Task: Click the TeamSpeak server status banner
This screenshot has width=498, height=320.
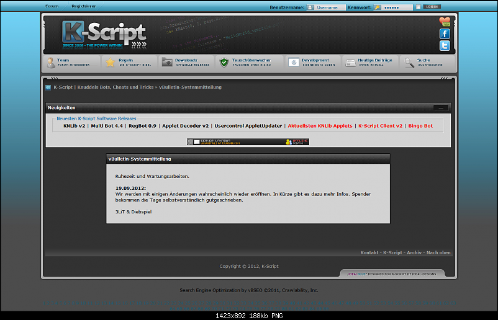Action: pyautogui.click(x=248, y=142)
